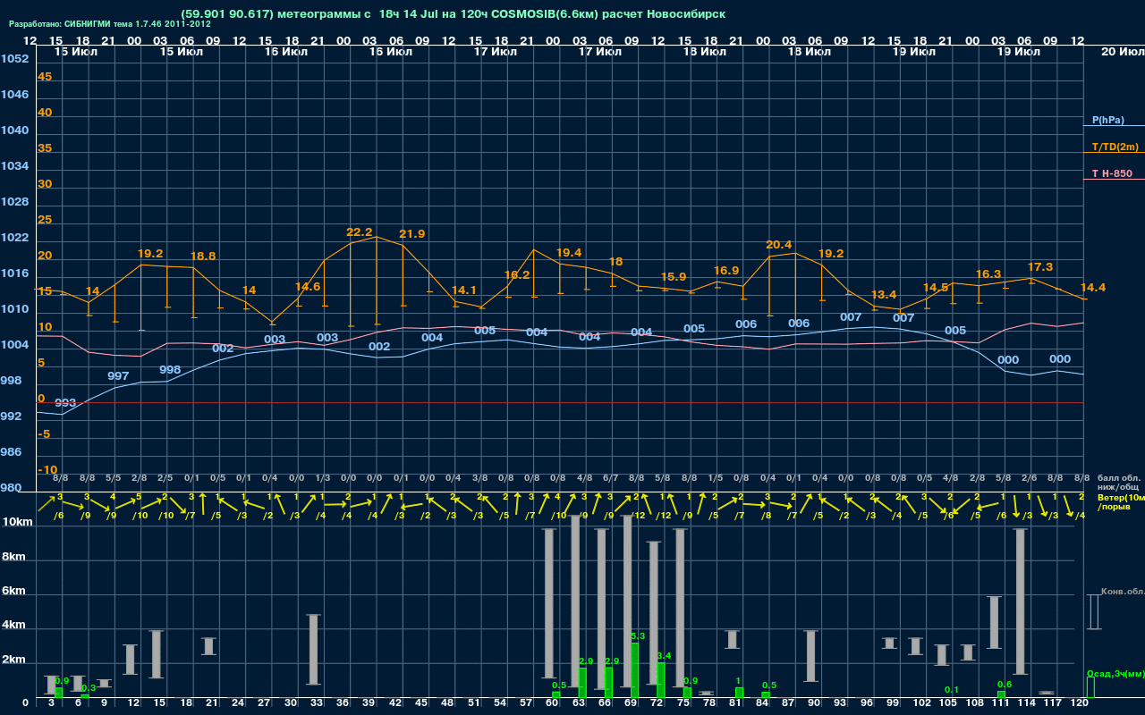Click the pink legend line under T H-850
This screenshot has height=715, width=1145.
[1114, 180]
